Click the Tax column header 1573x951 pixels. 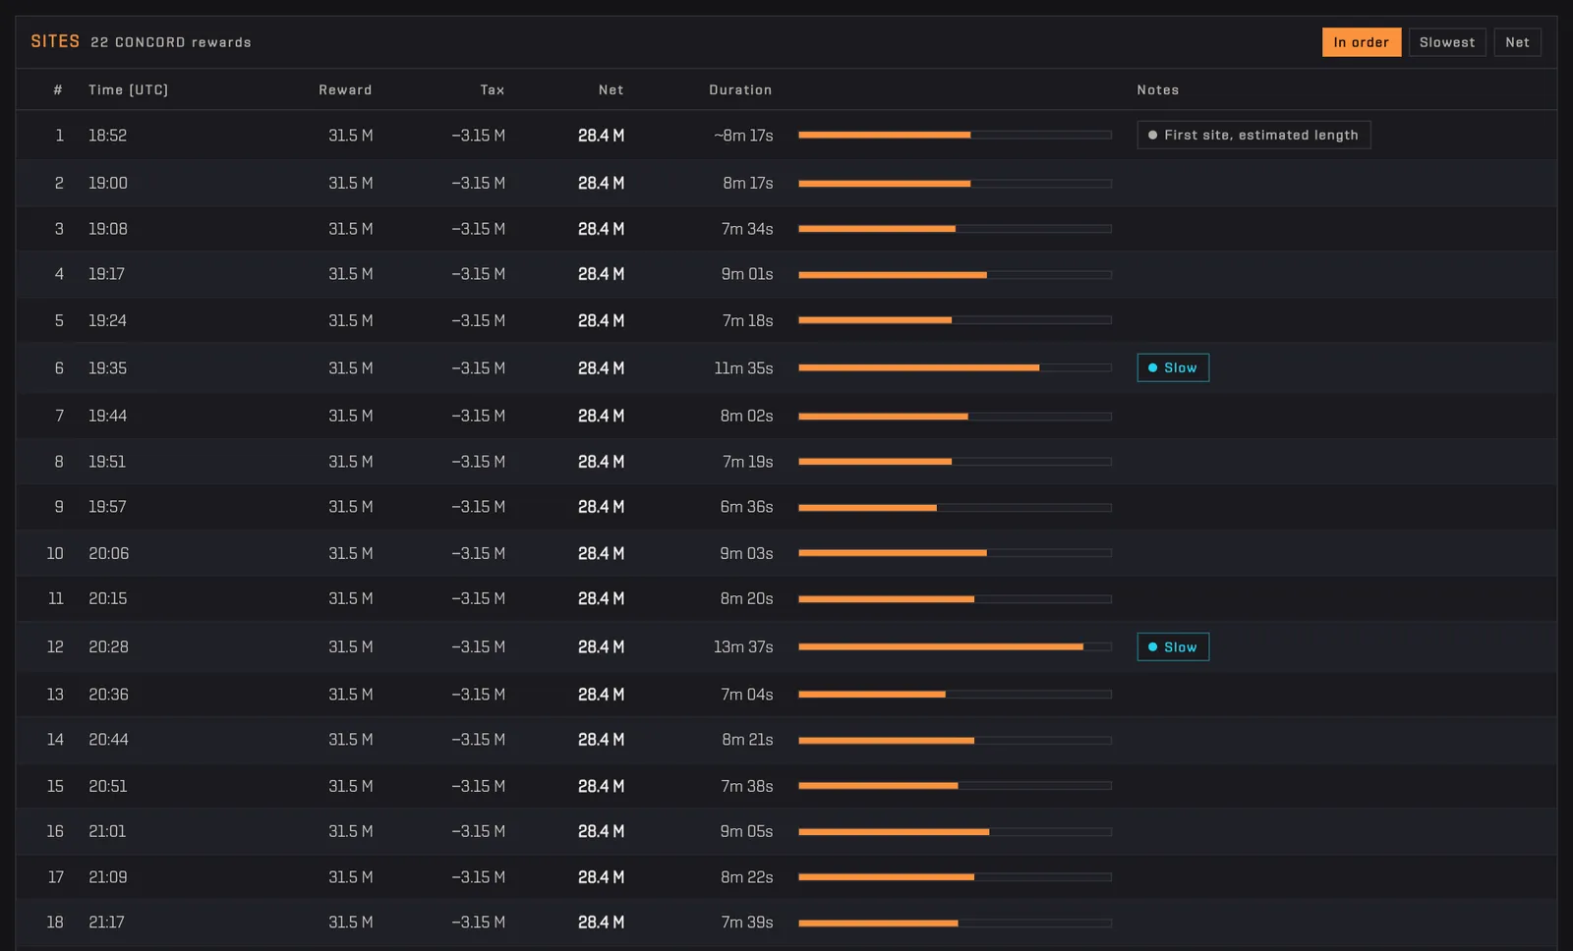click(x=493, y=89)
